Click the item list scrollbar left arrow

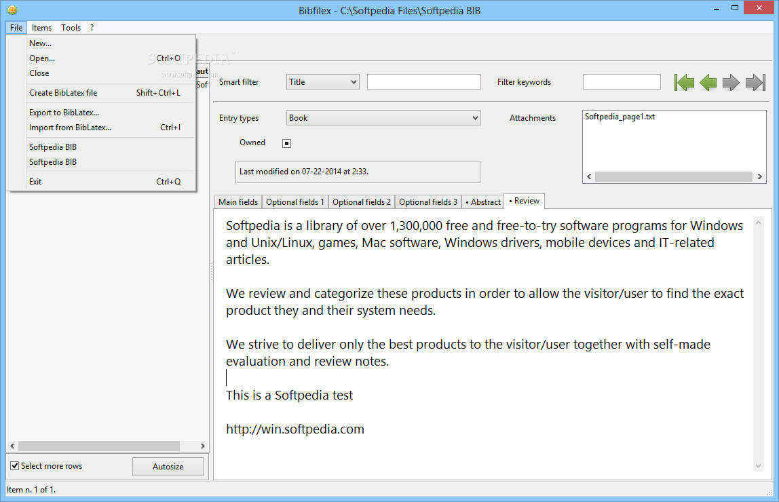(12, 446)
